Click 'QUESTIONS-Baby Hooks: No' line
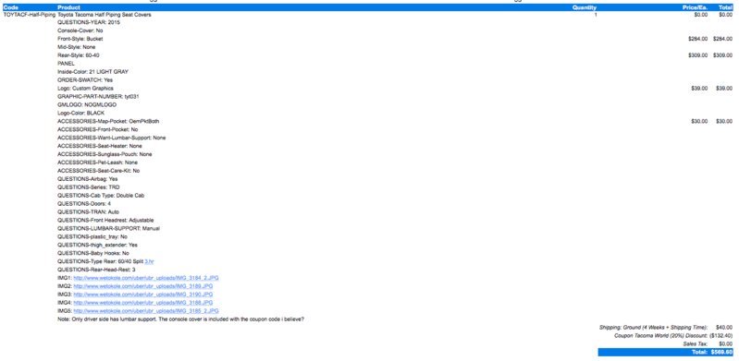Screen dimensions: 739x361 (92, 253)
